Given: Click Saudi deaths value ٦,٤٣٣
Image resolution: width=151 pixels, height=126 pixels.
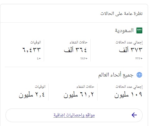Looking at the screenshot, I should point(32,50).
